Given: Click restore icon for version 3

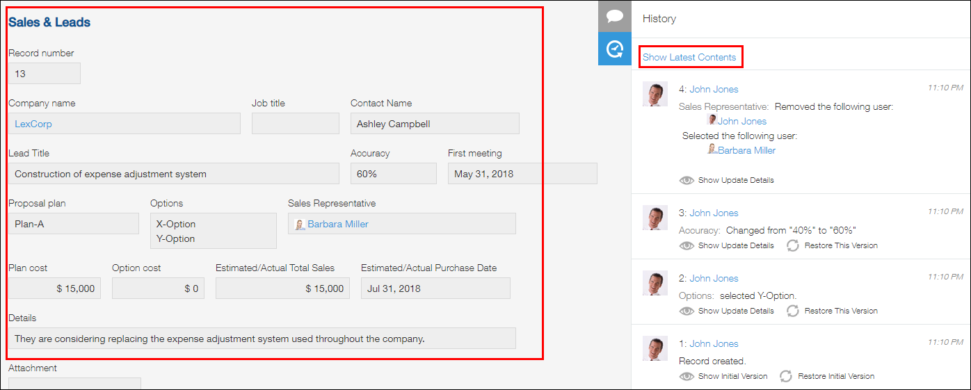Looking at the screenshot, I should click(x=793, y=245).
